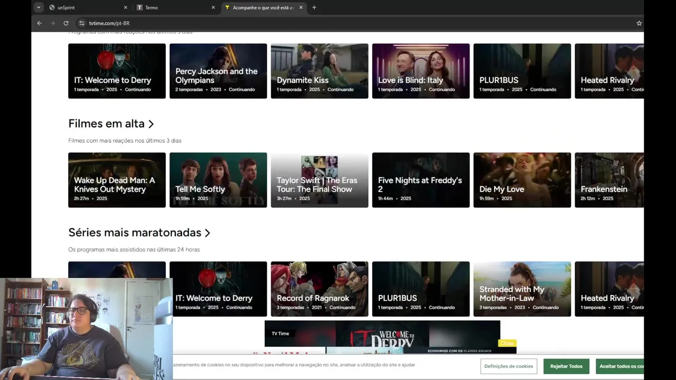676x380 pixels.
Task: Open Love is Blind: Italy card
Action: coord(421,71)
